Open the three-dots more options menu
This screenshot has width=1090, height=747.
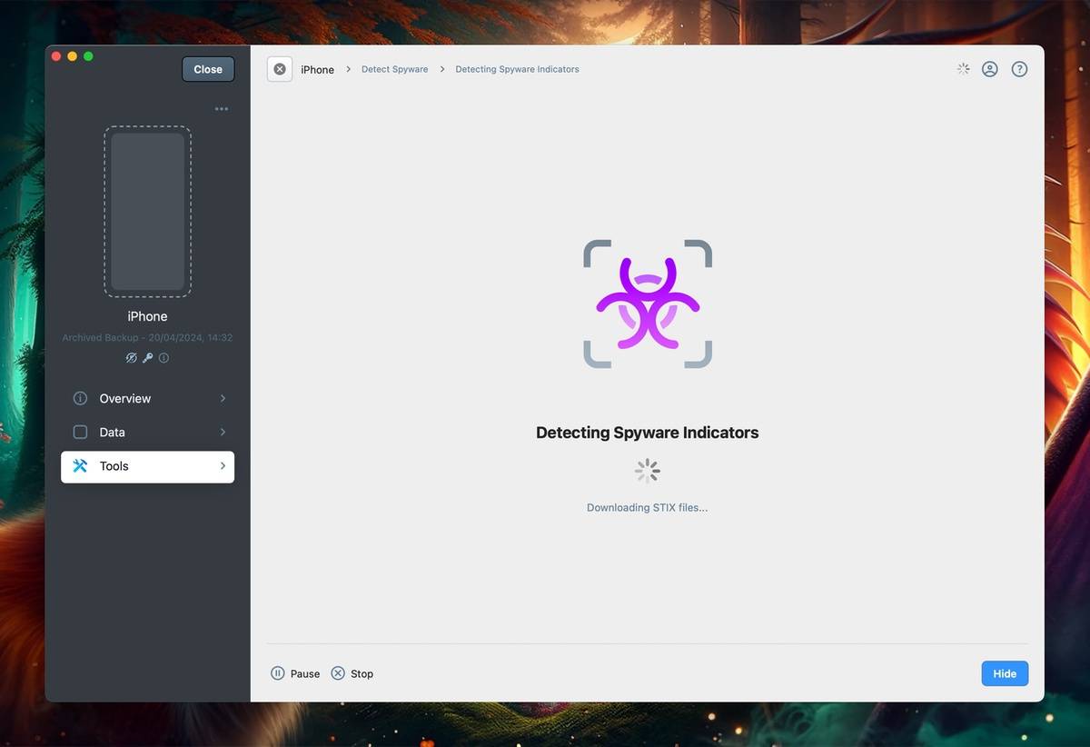(222, 109)
